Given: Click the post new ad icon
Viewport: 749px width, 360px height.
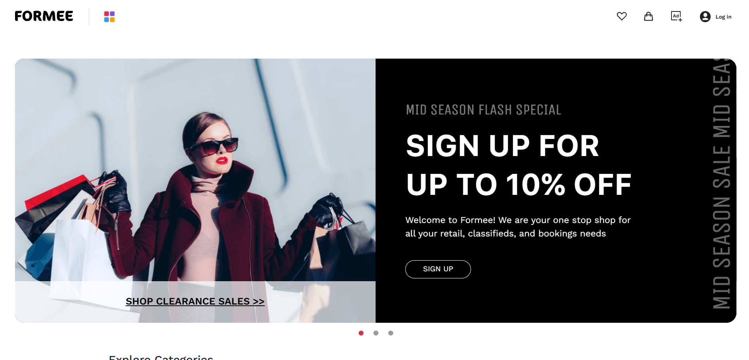Looking at the screenshot, I should tap(676, 16).
